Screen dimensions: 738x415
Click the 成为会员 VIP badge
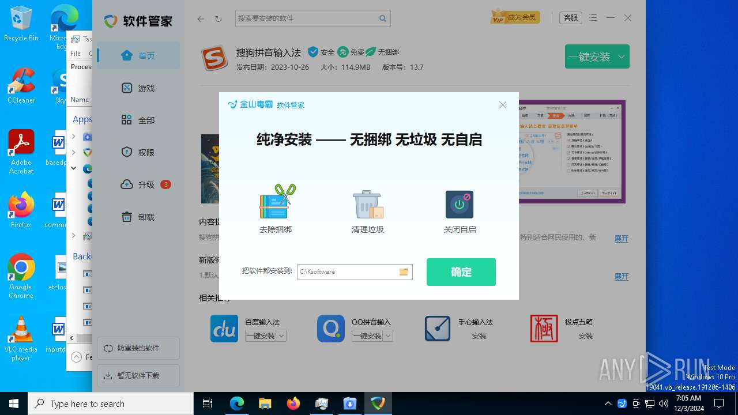point(515,17)
